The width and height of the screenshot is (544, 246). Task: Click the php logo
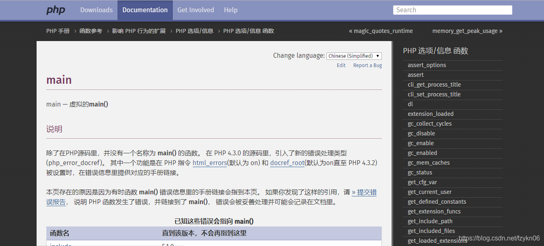pyautogui.click(x=56, y=10)
